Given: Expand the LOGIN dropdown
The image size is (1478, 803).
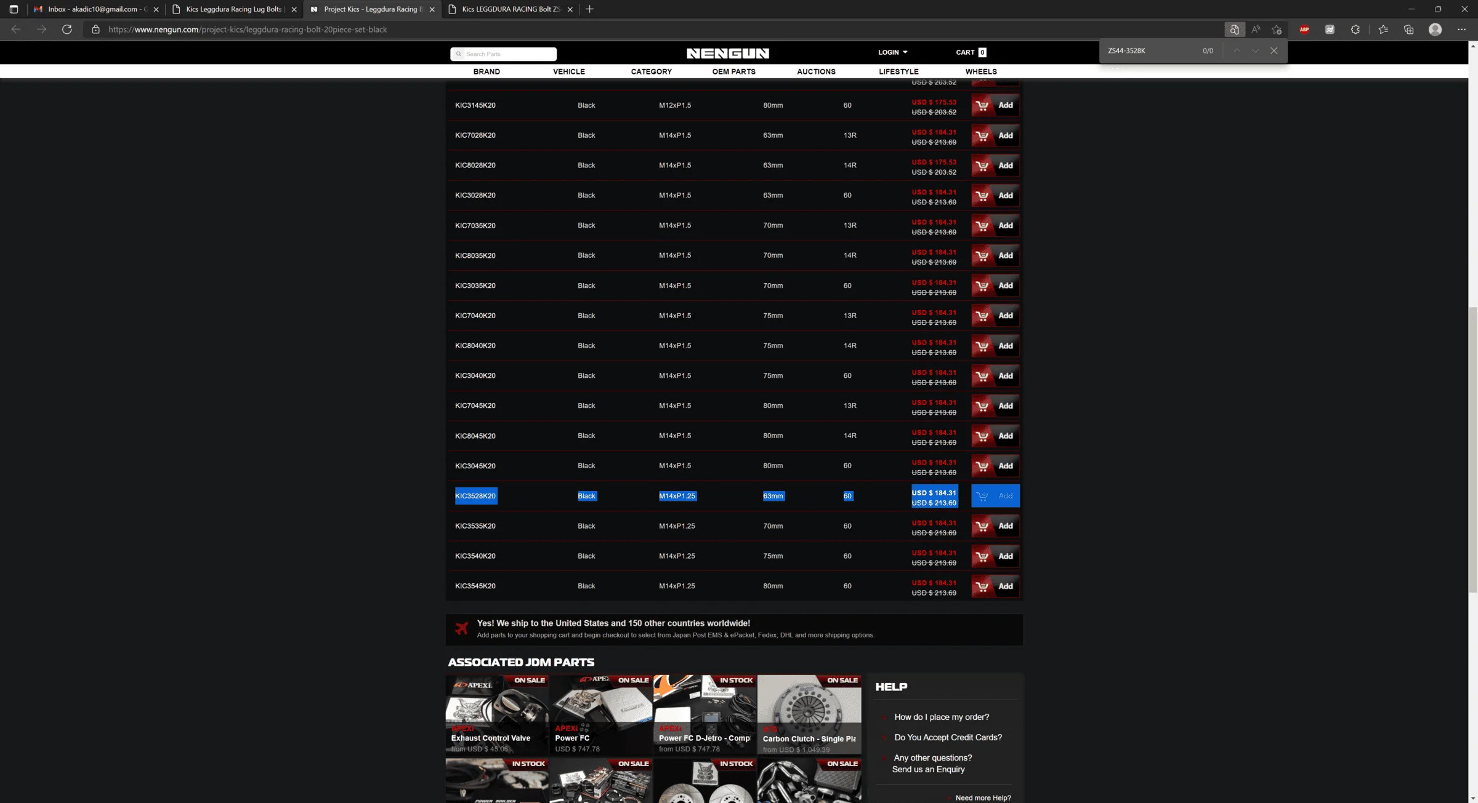Looking at the screenshot, I should tap(892, 52).
